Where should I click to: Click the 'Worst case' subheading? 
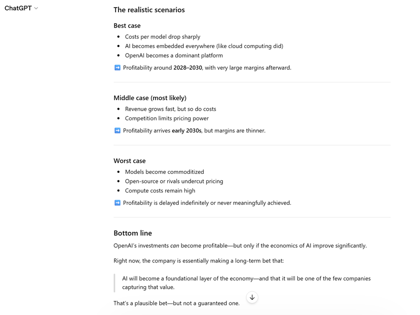coord(130,161)
